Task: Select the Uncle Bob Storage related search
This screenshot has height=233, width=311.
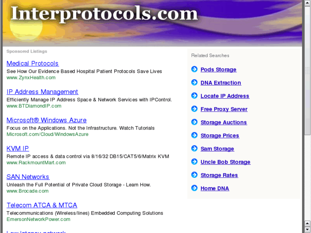Action: [x=225, y=162]
